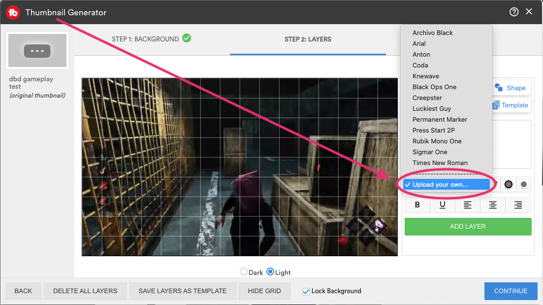Screen dimensions: 543x305
Task: Align text to the left
Action: click(x=468, y=205)
